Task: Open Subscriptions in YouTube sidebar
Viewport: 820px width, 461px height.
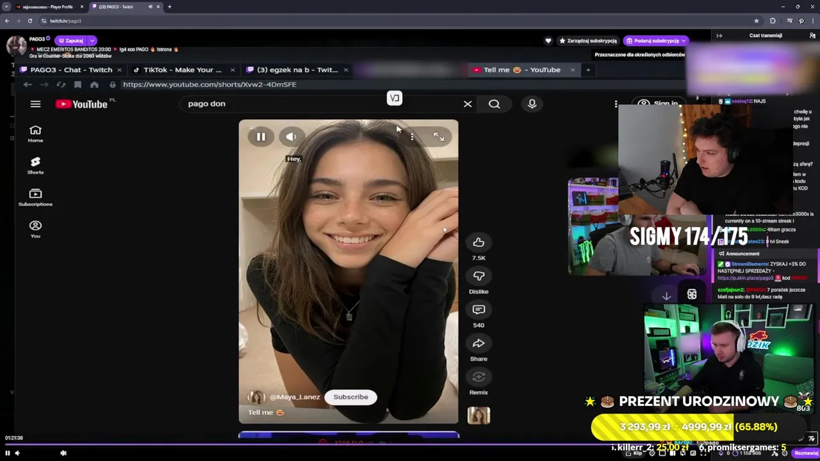Action: pyautogui.click(x=35, y=197)
